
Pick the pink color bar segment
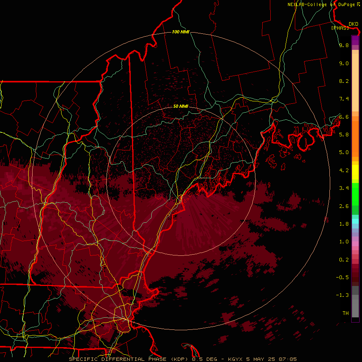355,244
